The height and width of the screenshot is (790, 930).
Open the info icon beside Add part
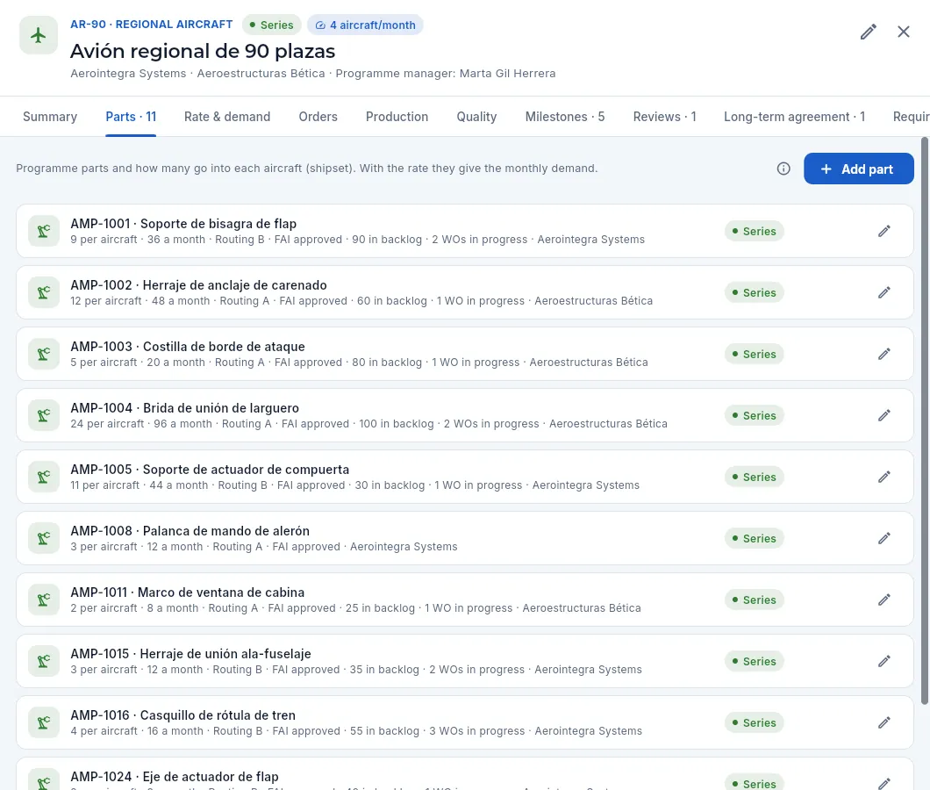783,169
